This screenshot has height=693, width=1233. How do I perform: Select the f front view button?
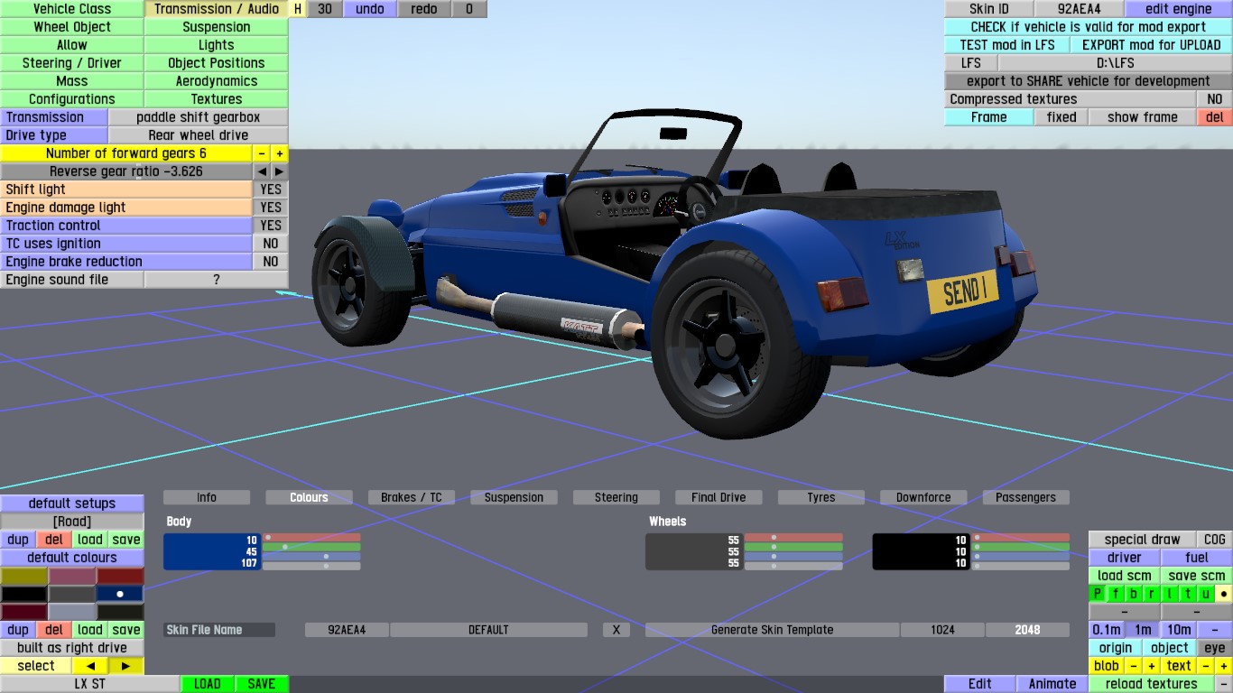pos(1116,594)
